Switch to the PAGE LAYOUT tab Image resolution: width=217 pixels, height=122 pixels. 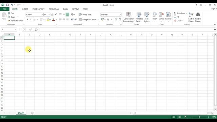pos(38,9)
